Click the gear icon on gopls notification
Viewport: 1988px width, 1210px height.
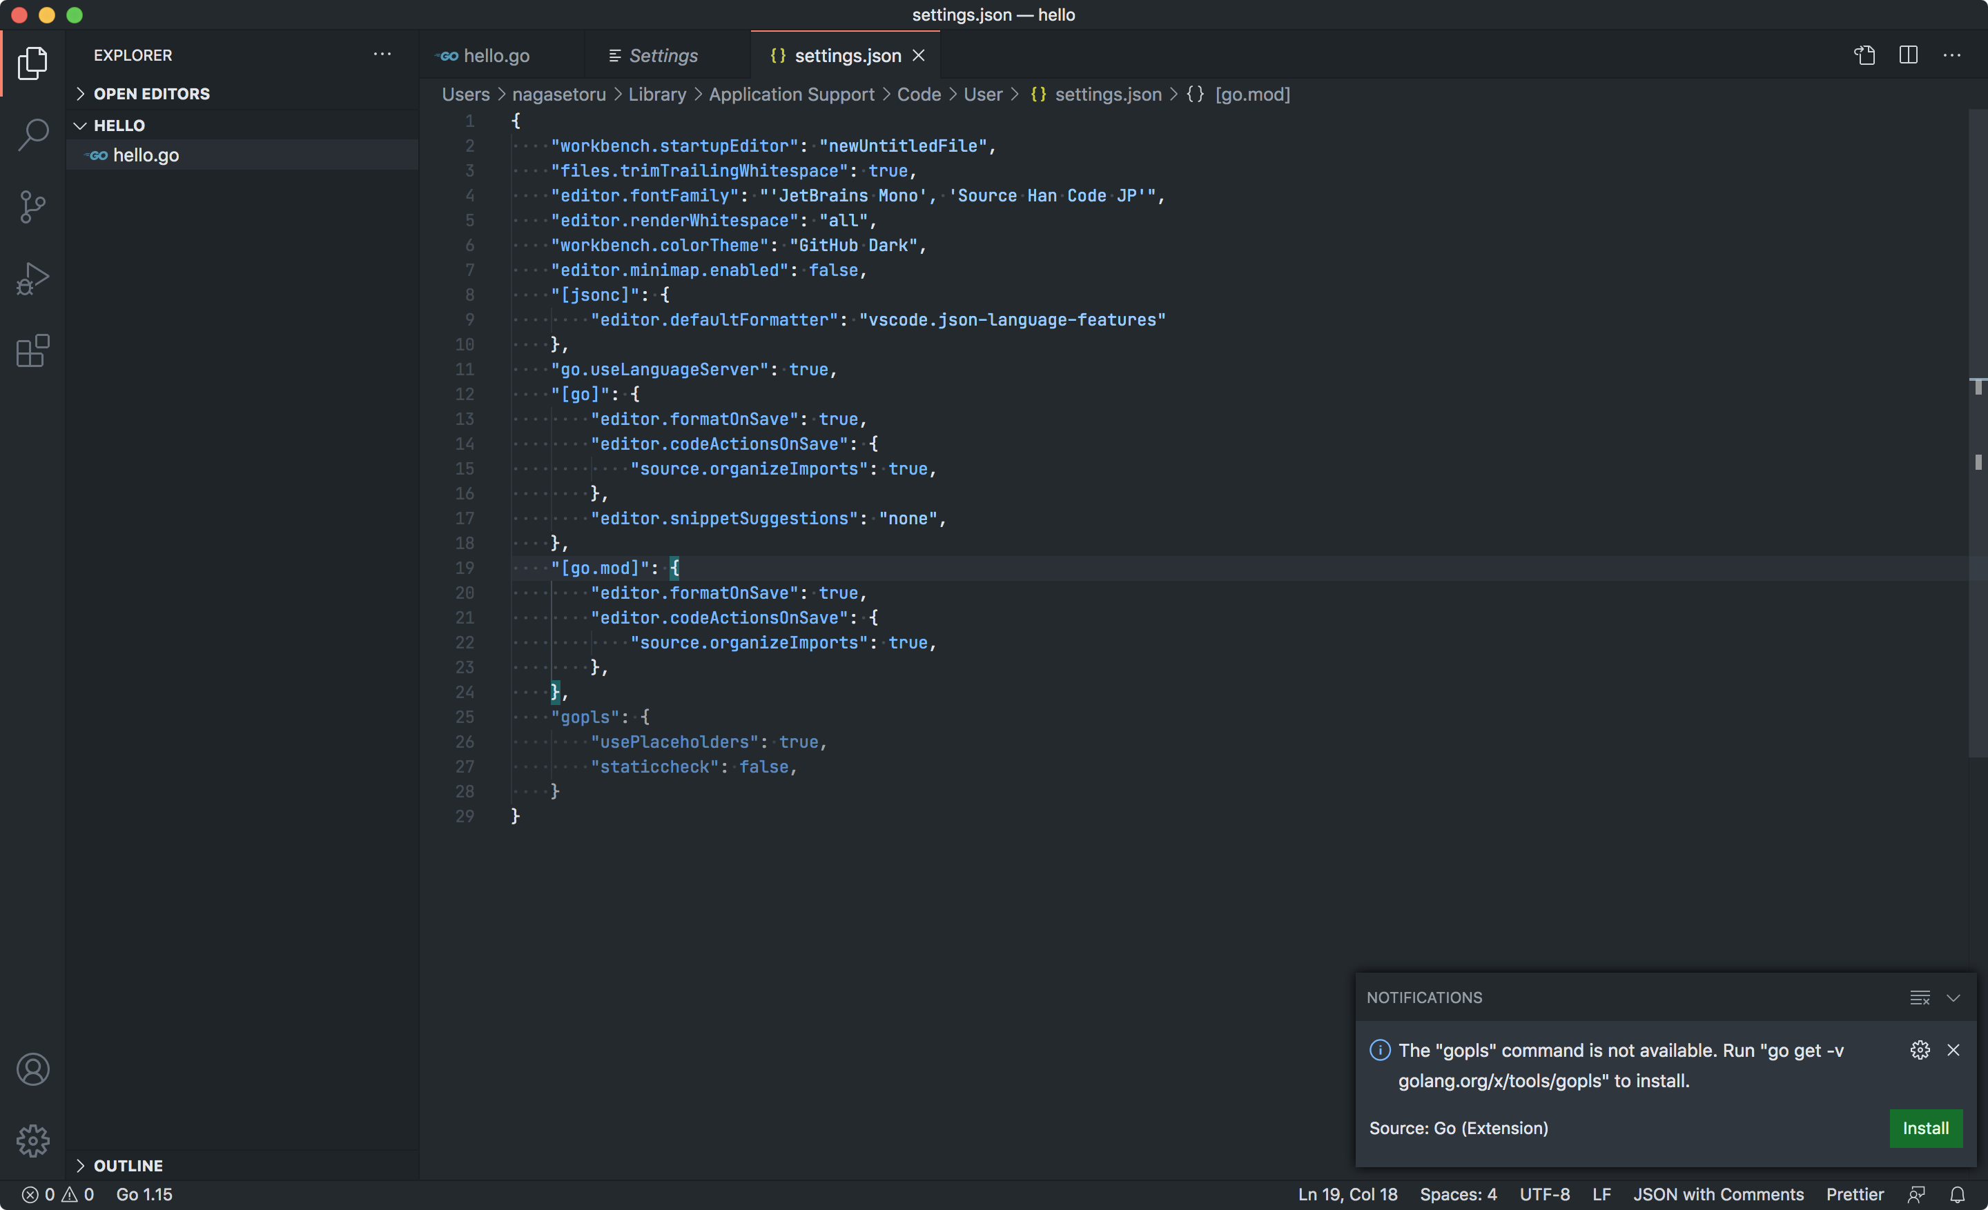[1920, 1049]
